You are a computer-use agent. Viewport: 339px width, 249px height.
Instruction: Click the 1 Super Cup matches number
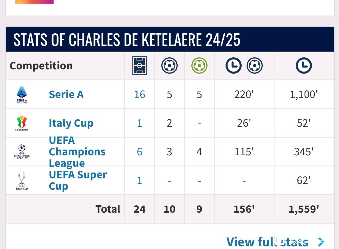(x=139, y=180)
